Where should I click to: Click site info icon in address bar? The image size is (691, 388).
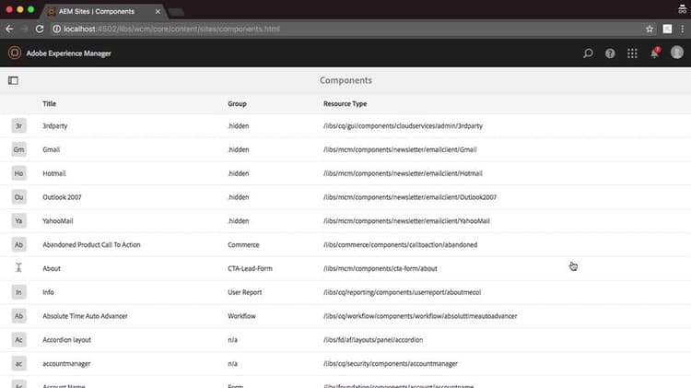[56, 29]
